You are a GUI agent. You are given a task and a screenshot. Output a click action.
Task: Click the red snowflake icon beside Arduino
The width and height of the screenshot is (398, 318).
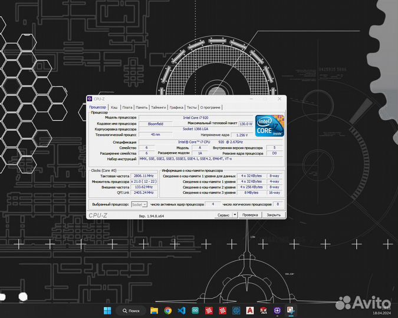pos(209,310)
